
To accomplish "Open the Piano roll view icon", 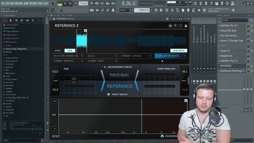I will coord(162,10).
